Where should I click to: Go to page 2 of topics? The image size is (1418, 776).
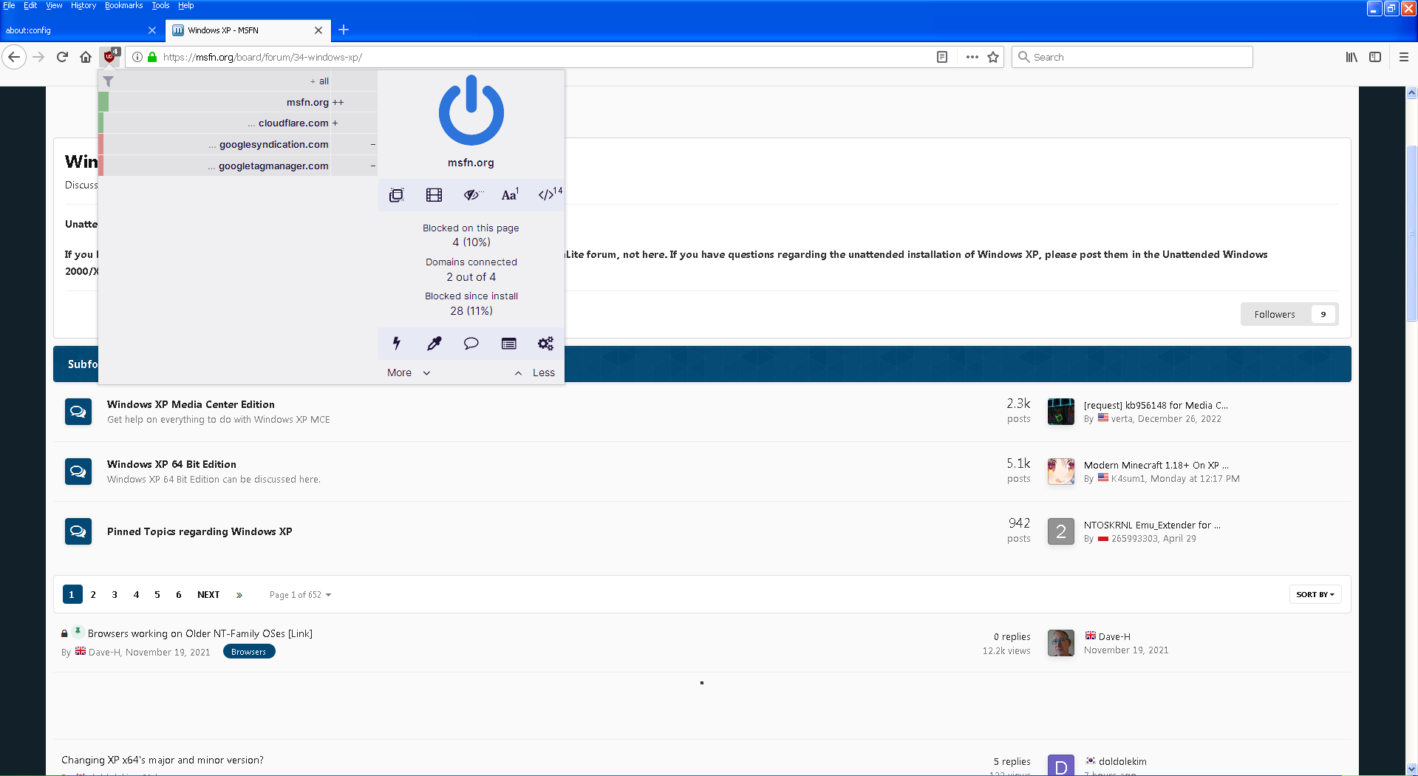[x=93, y=594]
